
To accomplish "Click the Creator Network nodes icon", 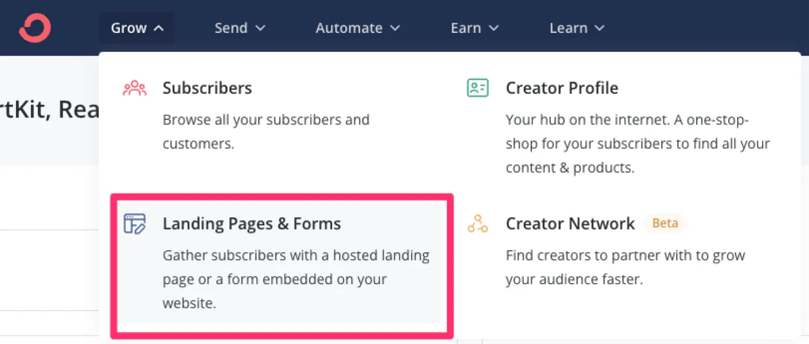I will coord(477,223).
